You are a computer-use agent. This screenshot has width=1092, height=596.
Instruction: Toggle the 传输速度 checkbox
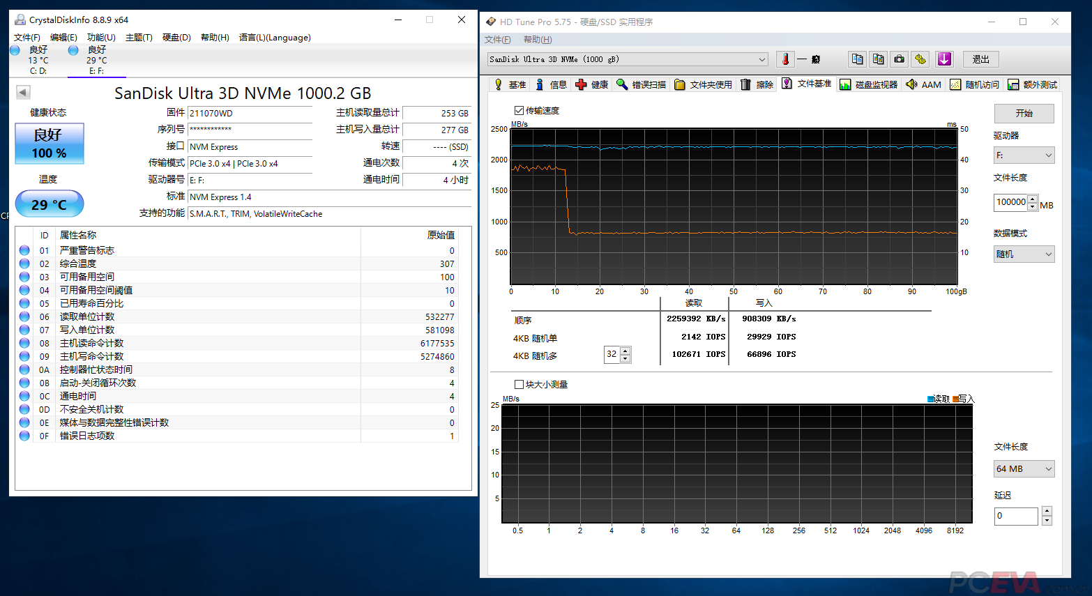519,110
